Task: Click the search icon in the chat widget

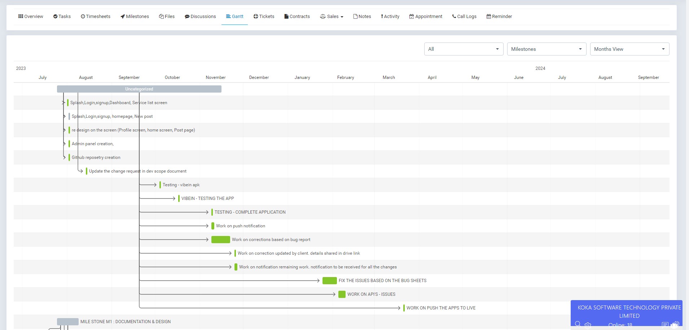Action: coord(578,324)
